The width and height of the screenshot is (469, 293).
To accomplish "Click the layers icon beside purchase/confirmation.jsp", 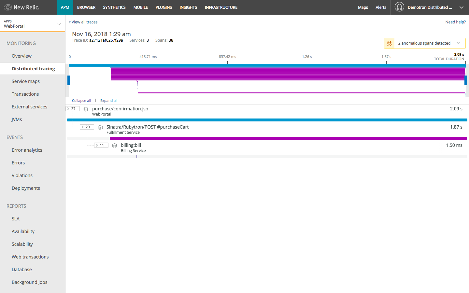I will 86,109.
